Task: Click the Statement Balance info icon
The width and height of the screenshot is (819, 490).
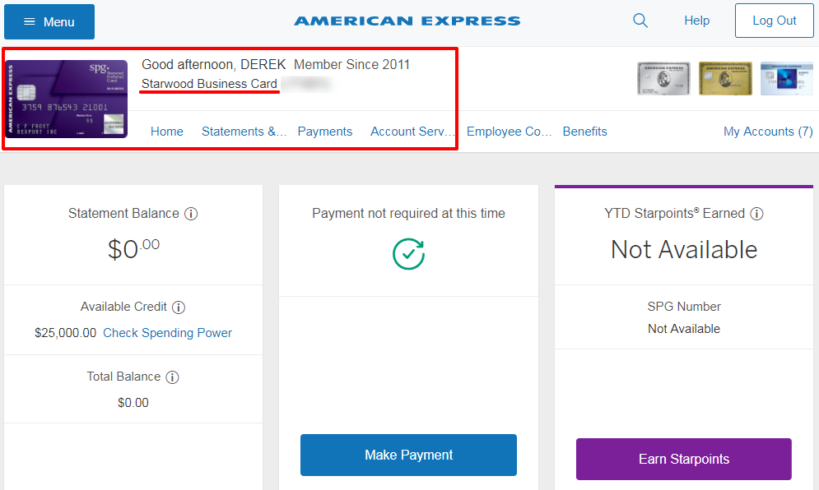Action: [191, 214]
